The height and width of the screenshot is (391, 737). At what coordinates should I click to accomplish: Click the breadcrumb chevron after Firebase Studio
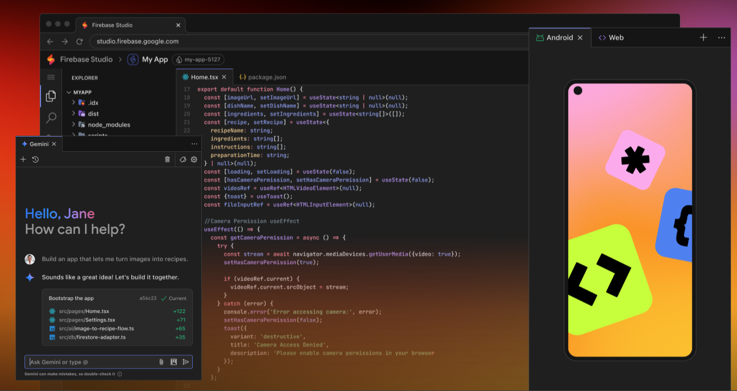click(120, 60)
